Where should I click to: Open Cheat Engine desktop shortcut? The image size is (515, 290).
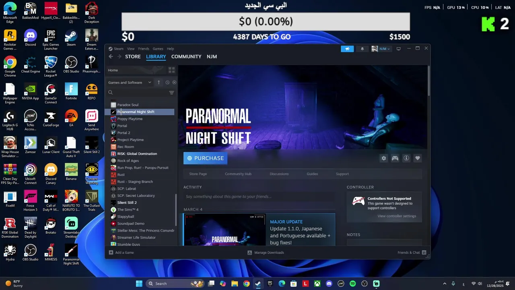coord(31,65)
